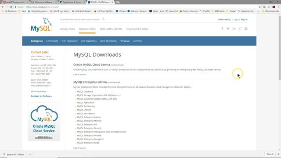Select APT Repository menu item
The image size is (281, 158).
tap(89, 41)
